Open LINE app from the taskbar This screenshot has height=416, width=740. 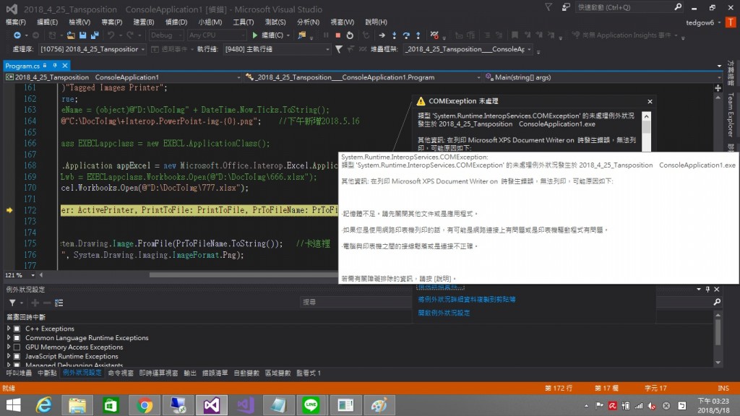pos(311,405)
